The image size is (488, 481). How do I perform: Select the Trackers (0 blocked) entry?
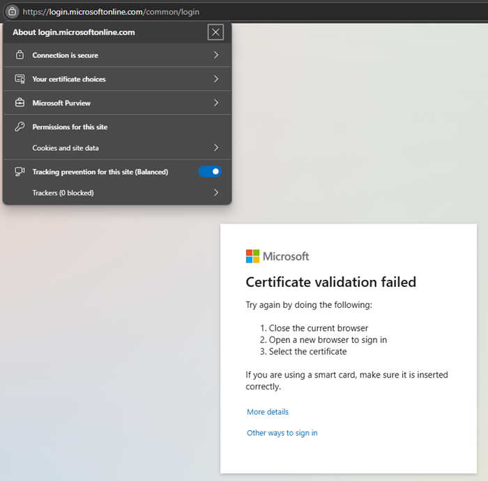pos(63,193)
